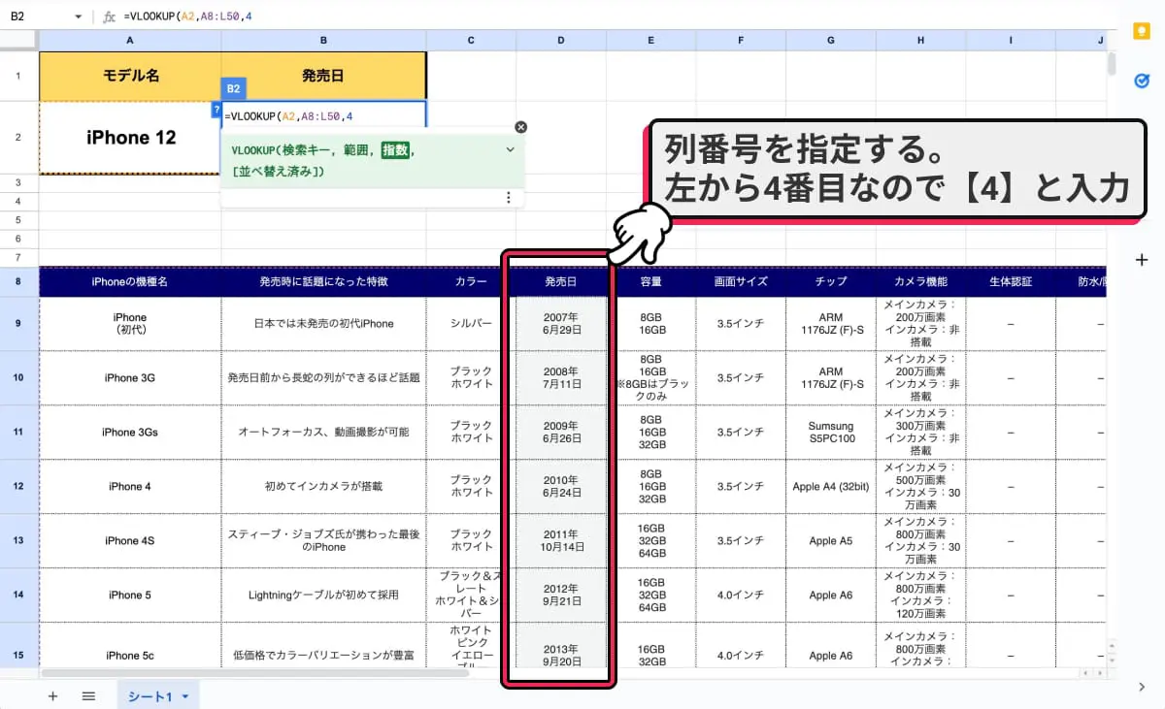Select row 12 header
The image size is (1165, 709).
coord(19,486)
